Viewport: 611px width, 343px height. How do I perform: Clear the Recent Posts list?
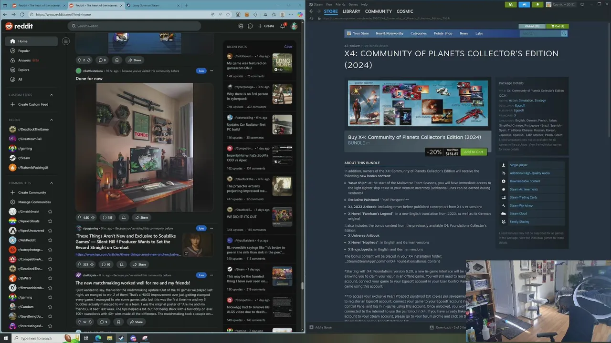coord(288,47)
